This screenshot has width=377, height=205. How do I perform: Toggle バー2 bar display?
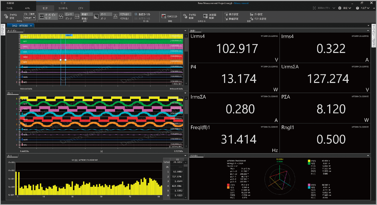(103, 19)
